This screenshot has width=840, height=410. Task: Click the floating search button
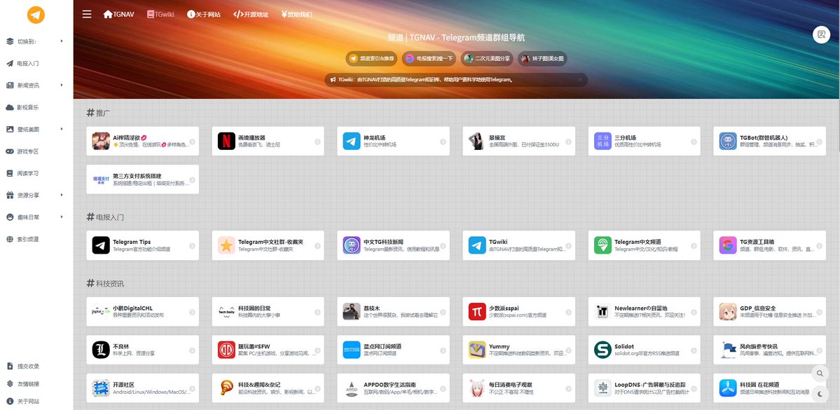point(820,372)
